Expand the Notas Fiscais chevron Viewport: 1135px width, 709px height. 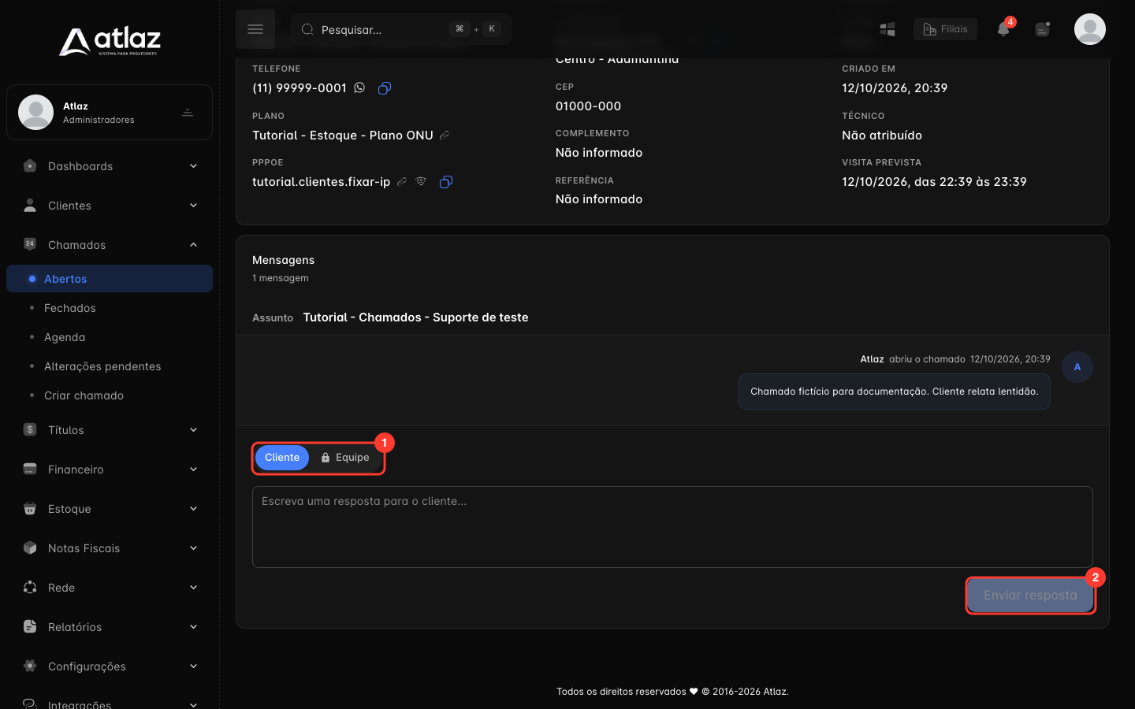(x=193, y=548)
